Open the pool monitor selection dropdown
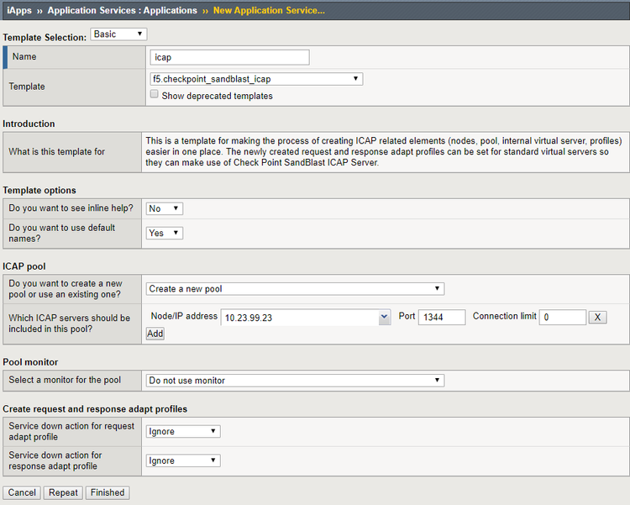This screenshot has height=505, width=630. pyautogui.click(x=295, y=381)
